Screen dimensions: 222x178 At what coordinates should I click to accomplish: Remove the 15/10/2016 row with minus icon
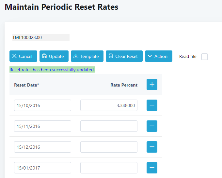point(152,105)
